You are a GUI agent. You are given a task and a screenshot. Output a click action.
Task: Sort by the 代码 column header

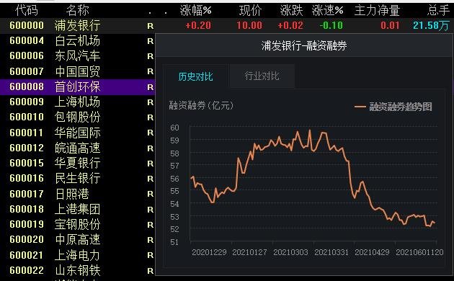pos(27,11)
